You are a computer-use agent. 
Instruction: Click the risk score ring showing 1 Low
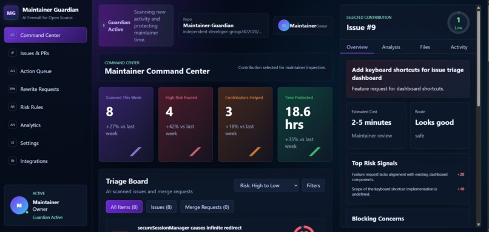point(459,23)
